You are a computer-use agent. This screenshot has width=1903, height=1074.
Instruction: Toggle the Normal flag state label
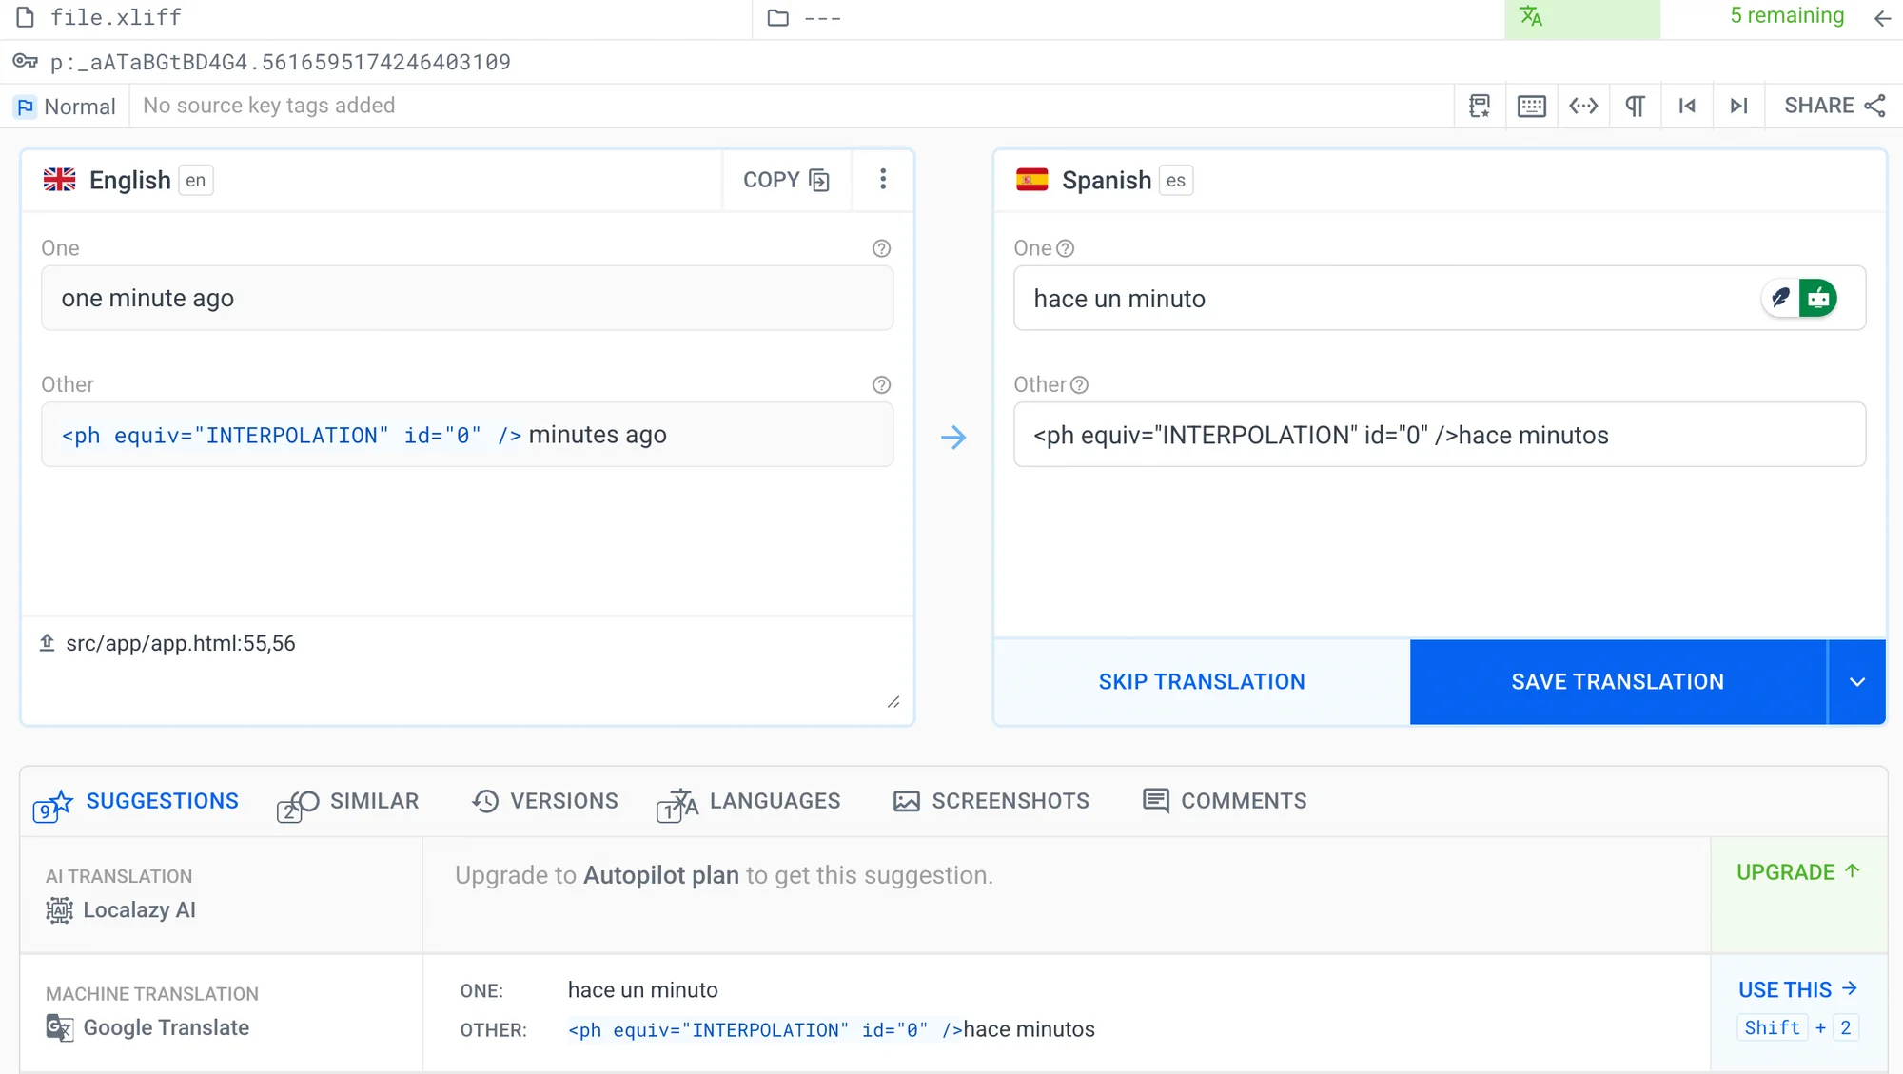pos(67,107)
